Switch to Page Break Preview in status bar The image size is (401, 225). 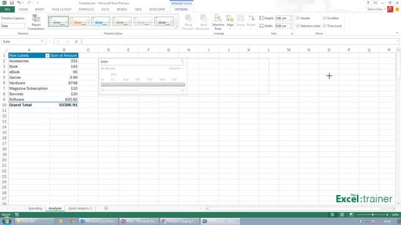point(351,215)
